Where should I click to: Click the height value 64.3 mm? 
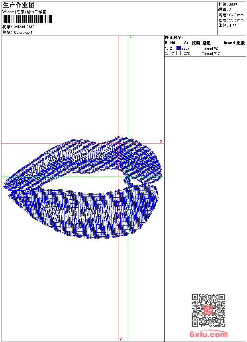(x=236, y=15)
